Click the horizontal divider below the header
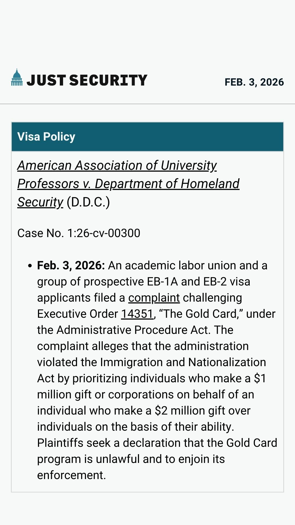Viewport: 295px width, 525px height. pos(147,104)
